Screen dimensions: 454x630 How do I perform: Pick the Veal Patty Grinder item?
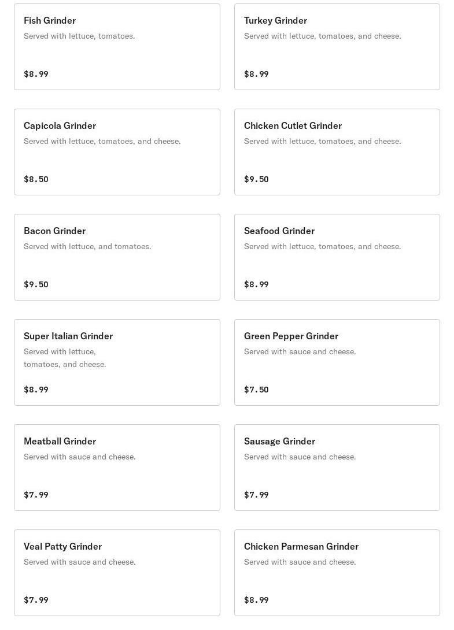(x=117, y=573)
